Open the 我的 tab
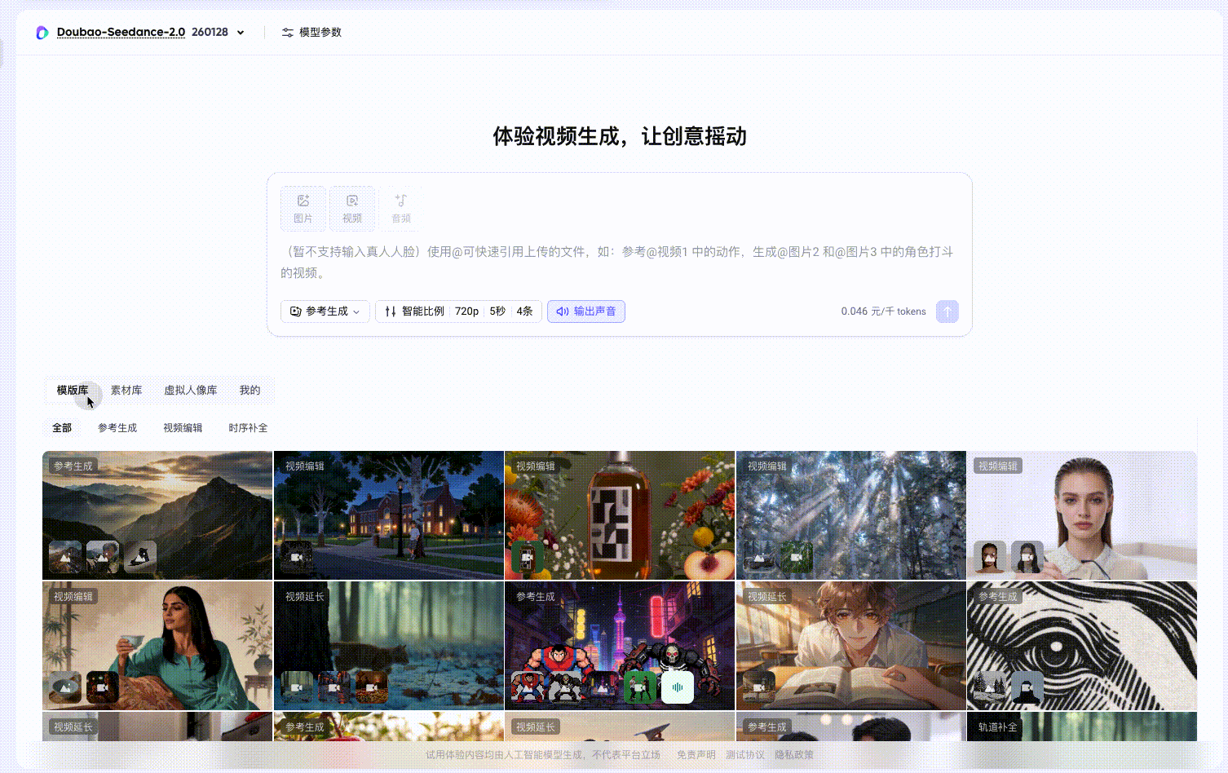The height and width of the screenshot is (773, 1228). click(x=250, y=391)
